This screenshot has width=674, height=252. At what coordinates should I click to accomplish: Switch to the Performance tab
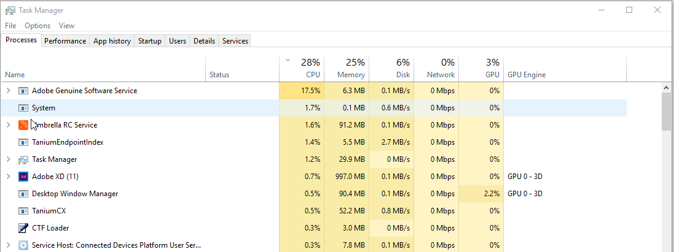click(x=65, y=41)
